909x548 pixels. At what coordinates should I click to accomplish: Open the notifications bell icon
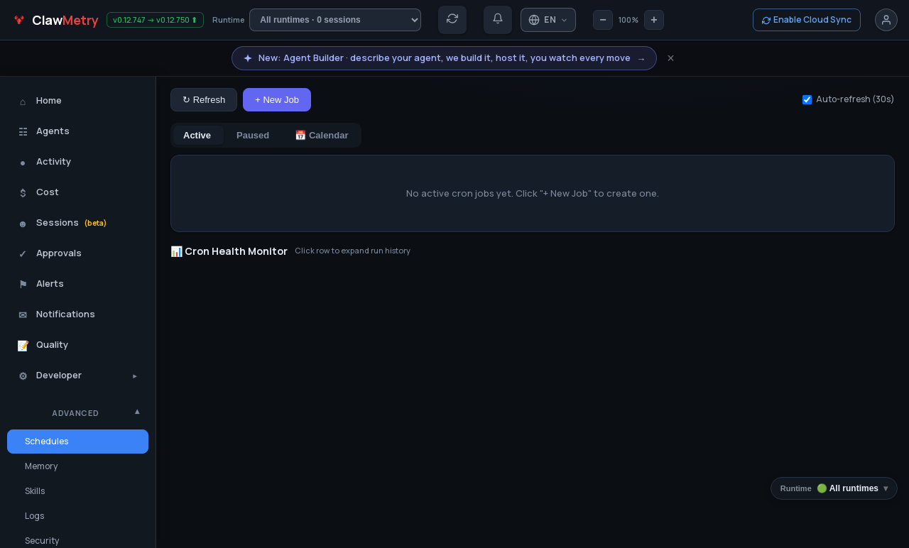click(498, 19)
